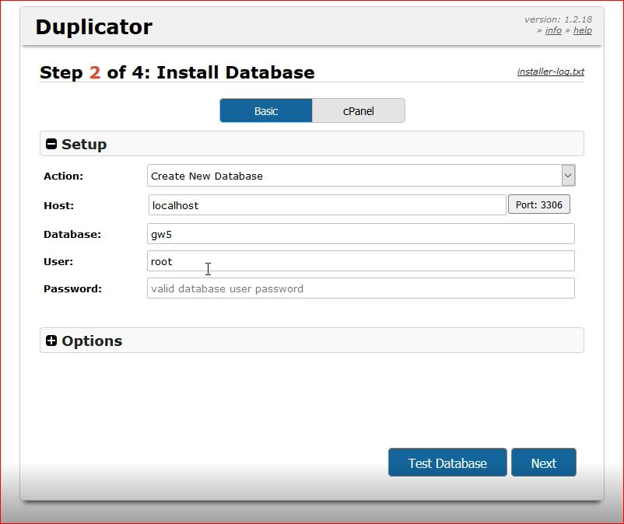Click the Duplicator title text
Screen dimensions: 624x524
94,27
